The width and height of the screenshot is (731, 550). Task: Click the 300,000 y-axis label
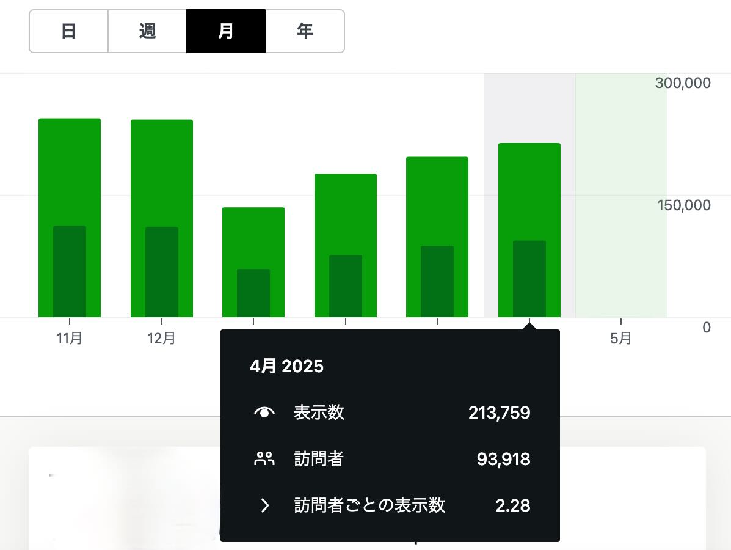coord(683,83)
